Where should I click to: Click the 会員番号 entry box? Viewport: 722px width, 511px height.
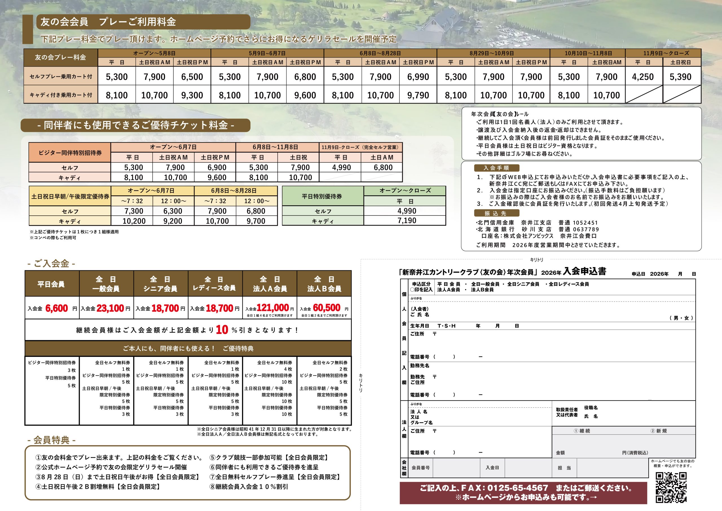point(456,468)
